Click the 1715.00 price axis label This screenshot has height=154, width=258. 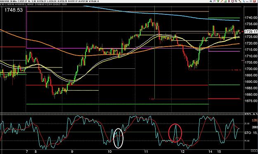(251, 49)
